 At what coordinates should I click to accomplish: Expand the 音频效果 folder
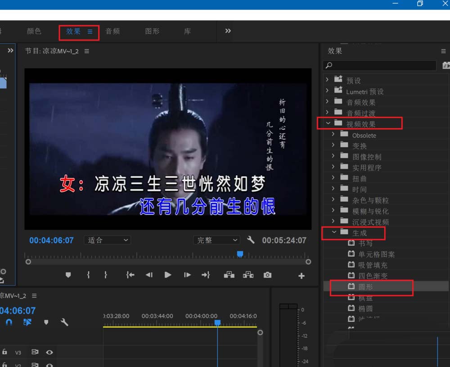coord(327,101)
